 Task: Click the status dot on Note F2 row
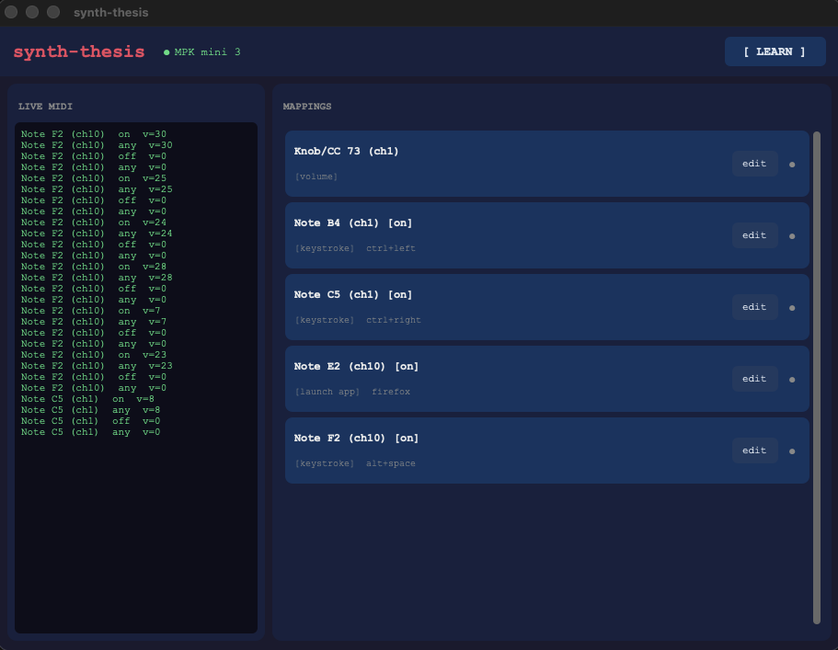(792, 451)
